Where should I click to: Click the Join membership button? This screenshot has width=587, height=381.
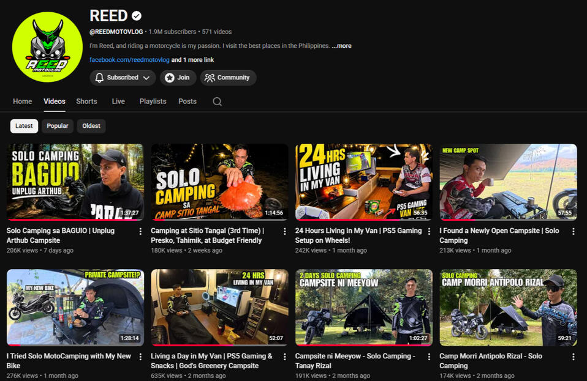click(x=178, y=78)
